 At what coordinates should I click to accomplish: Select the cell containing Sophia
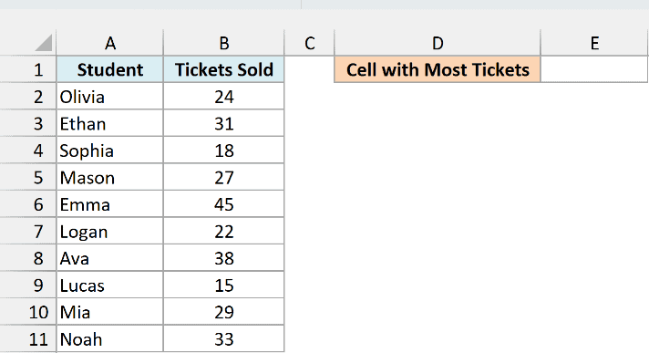coord(109,150)
